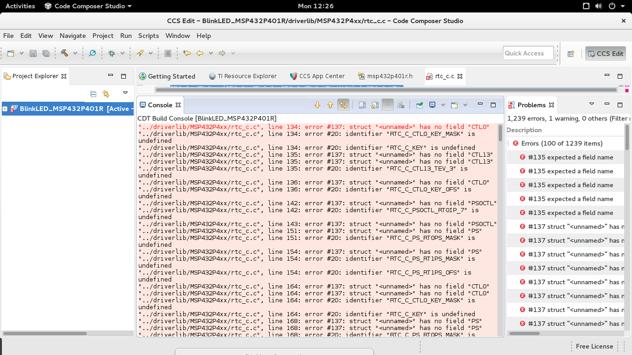This screenshot has width=632, height=355.
Task: Start debugging with the green bug icon
Action: coord(112,53)
